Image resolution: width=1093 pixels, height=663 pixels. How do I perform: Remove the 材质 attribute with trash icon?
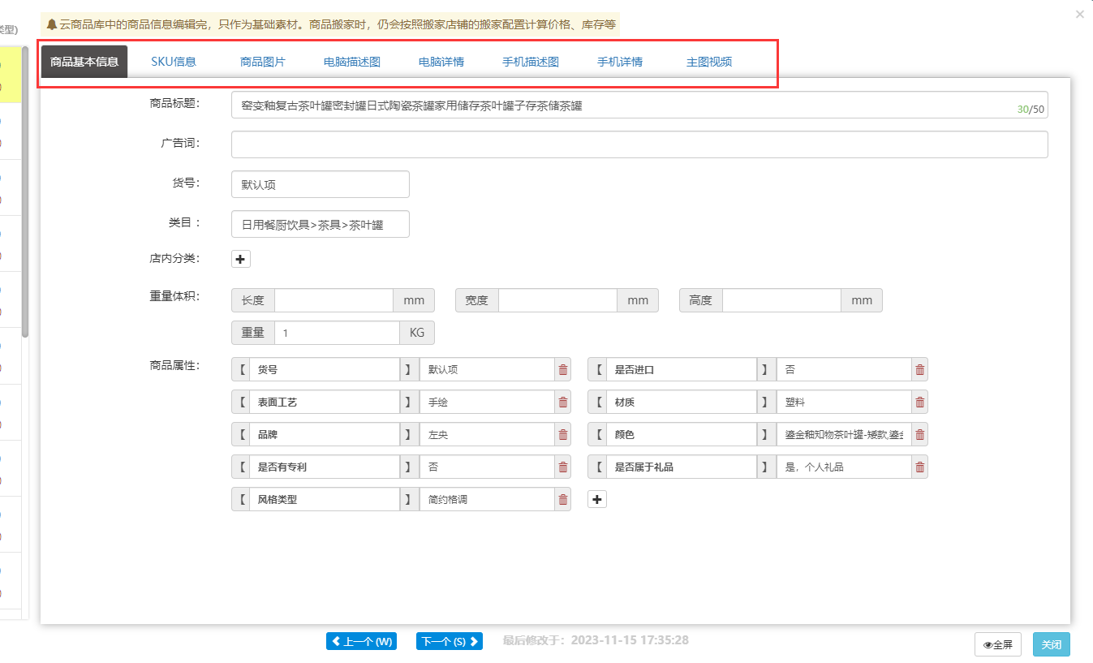tap(919, 403)
